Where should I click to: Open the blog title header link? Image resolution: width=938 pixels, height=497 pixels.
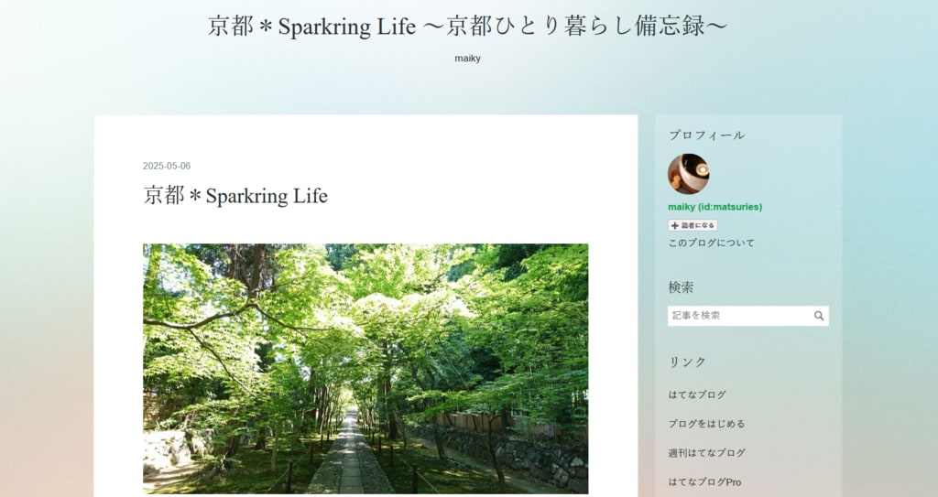[x=468, y=27]
